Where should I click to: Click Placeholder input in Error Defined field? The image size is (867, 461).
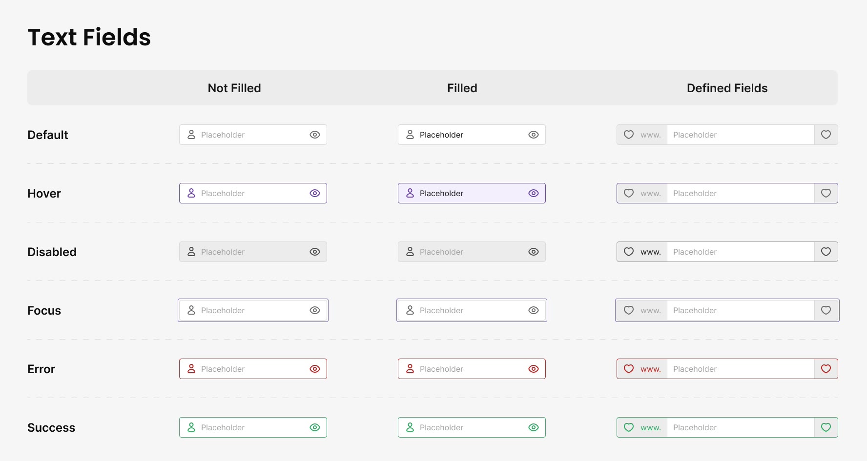point(741,369)
